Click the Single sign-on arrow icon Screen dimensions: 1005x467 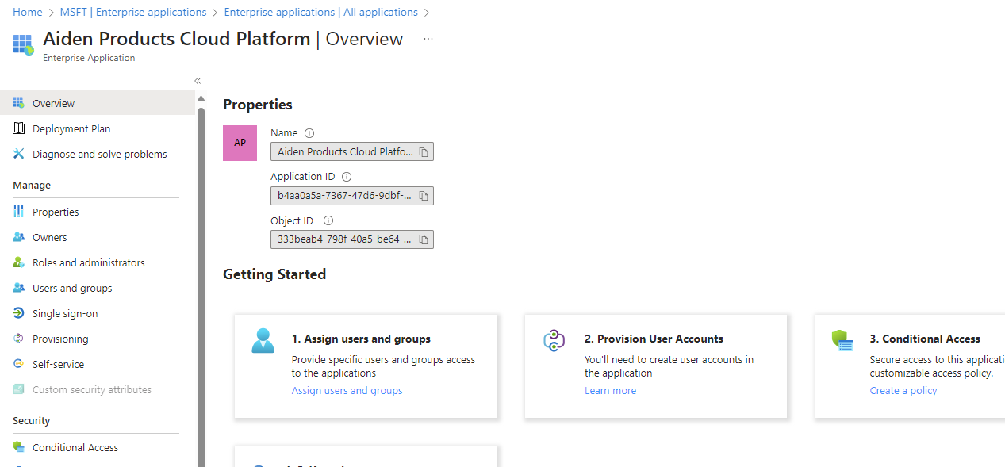(x=18, y=313)
